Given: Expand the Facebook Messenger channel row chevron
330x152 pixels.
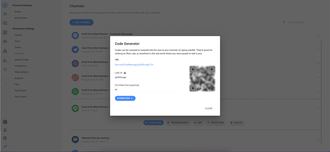Looking at the screenshot, I should point(318,36).
